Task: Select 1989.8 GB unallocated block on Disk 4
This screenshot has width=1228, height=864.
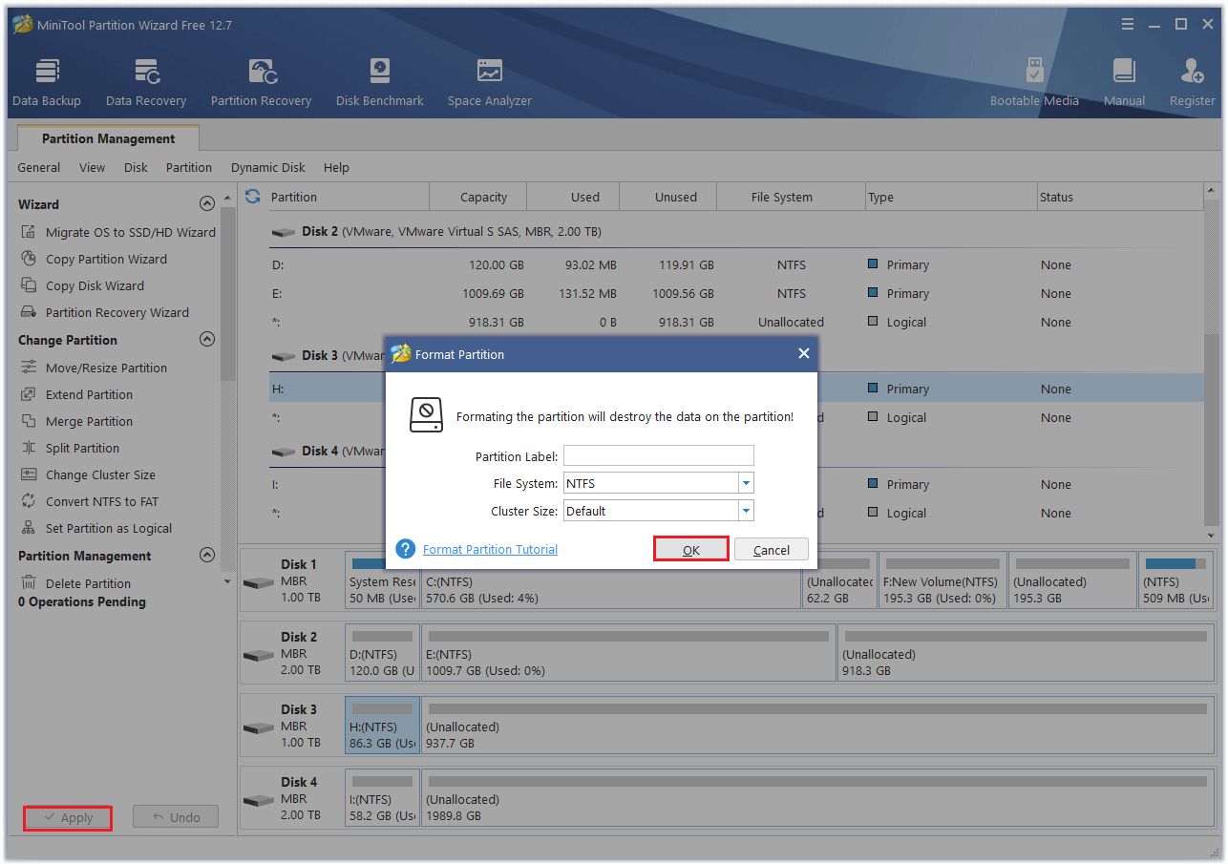Action: click(817, 797)
